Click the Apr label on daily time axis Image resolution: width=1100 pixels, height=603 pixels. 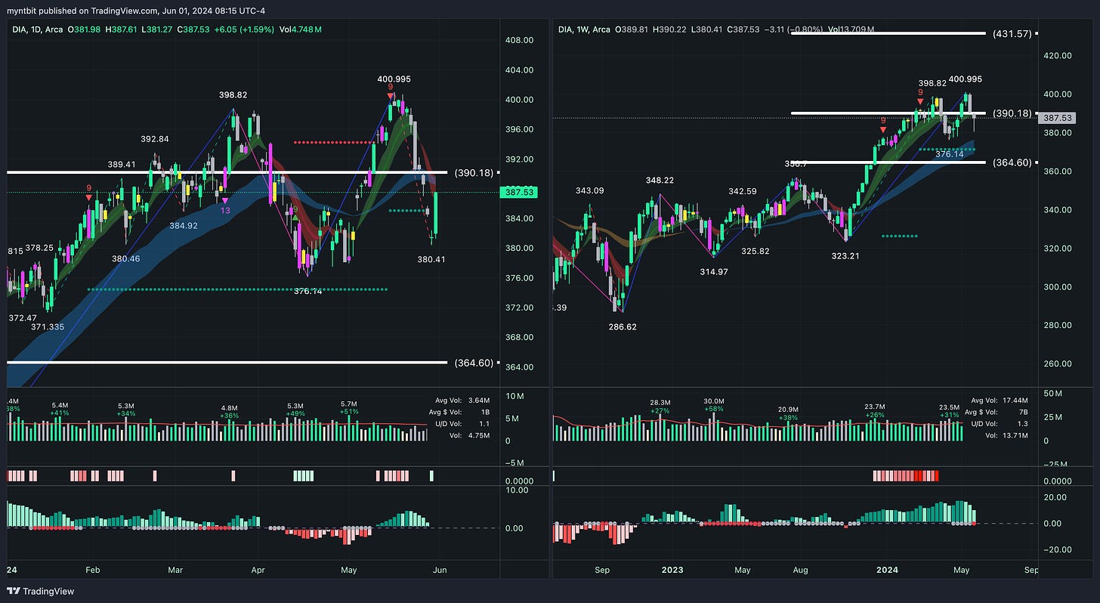tap(258, 571)
